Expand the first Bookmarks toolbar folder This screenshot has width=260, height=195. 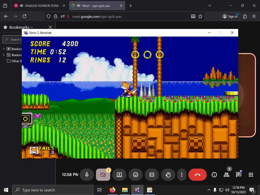(x=4, y=49)
